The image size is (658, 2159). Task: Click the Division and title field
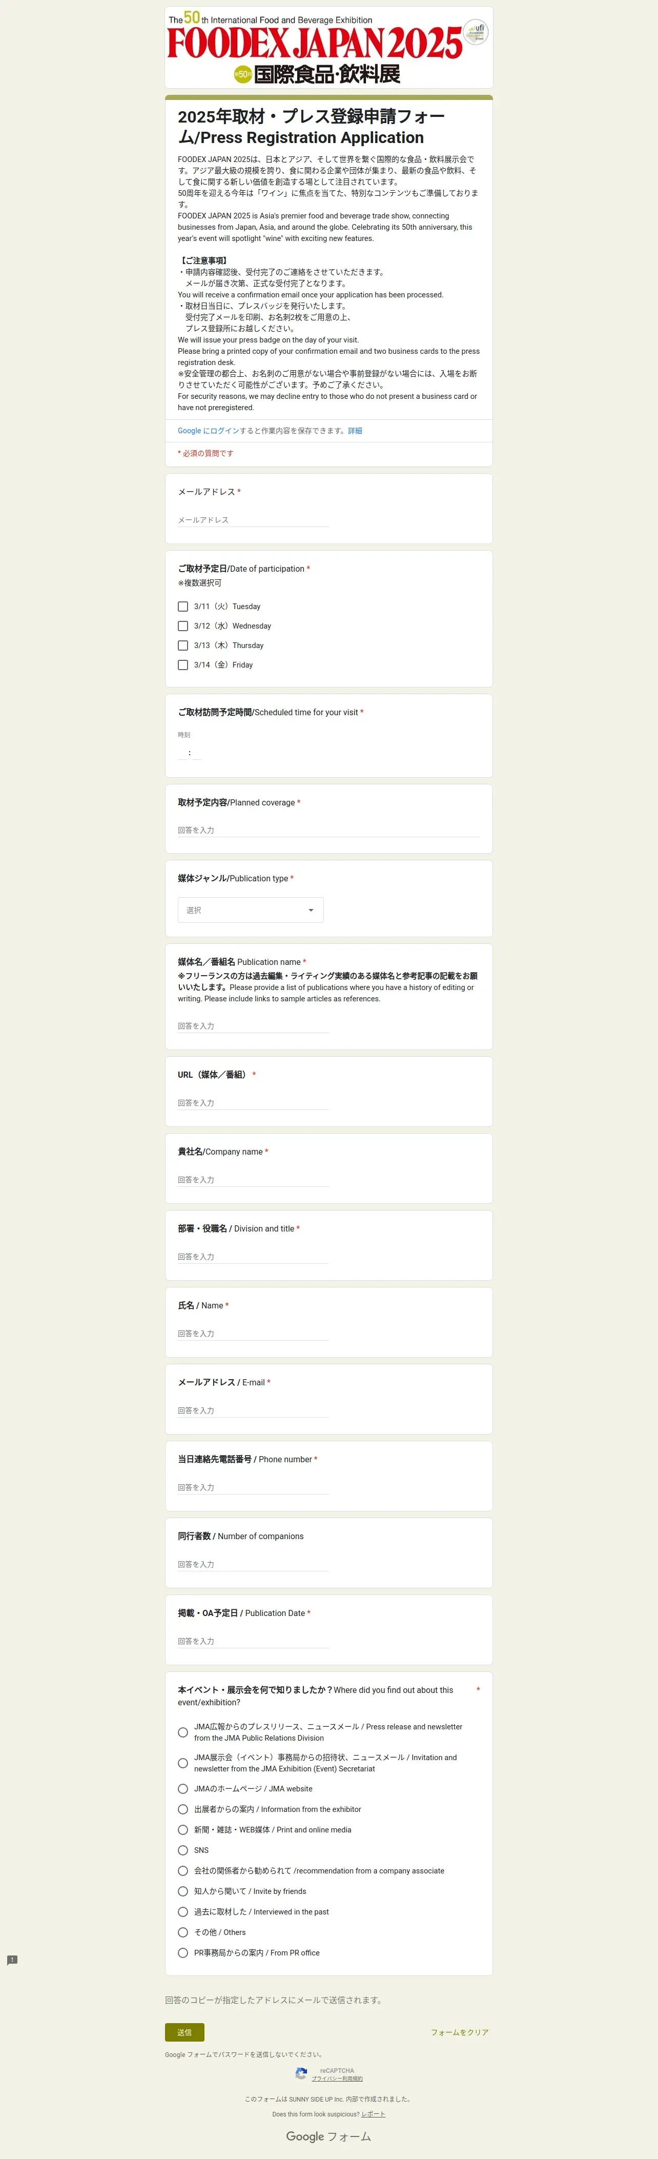pyautogui.click(x=253, y=1256)
